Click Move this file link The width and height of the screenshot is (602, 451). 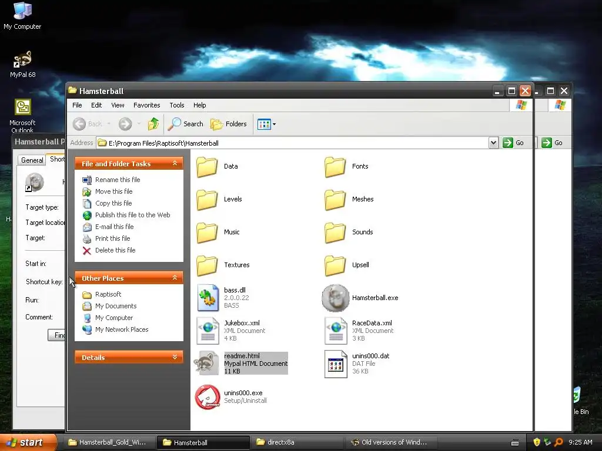coord(113,191)
